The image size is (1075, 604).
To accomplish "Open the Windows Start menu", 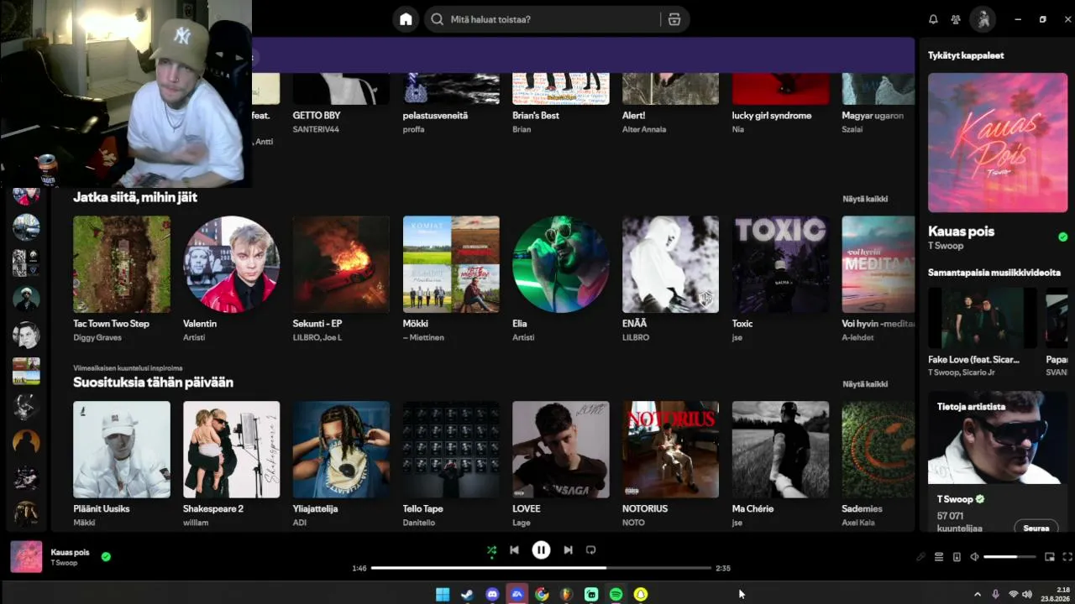I will point(443,595).
